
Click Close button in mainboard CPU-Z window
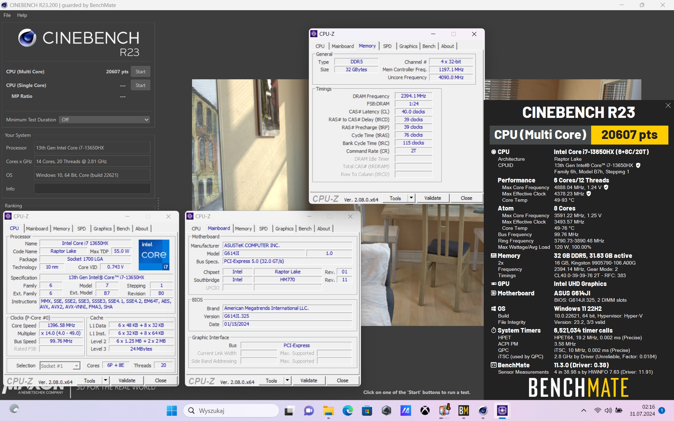342,381
